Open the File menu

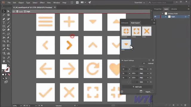click(9, 3)
